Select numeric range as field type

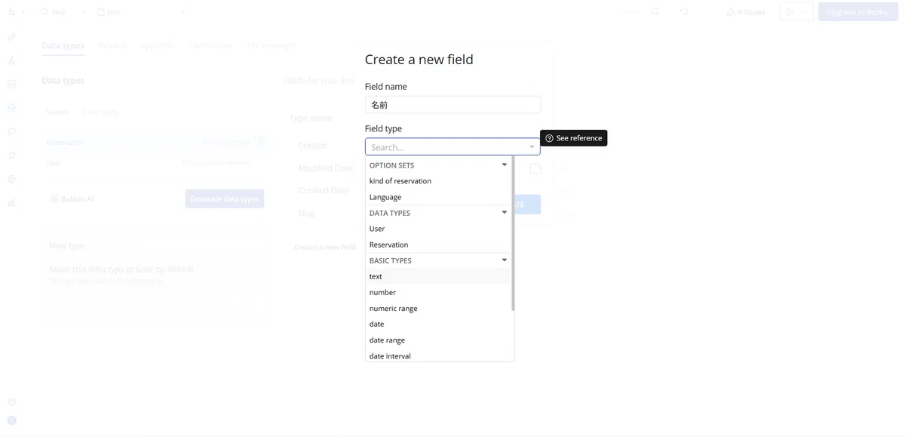point(439,308)
